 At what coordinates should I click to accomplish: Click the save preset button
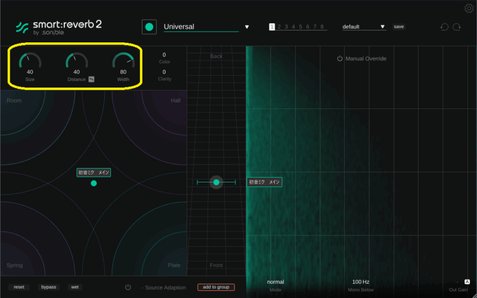tap(398, 27)
